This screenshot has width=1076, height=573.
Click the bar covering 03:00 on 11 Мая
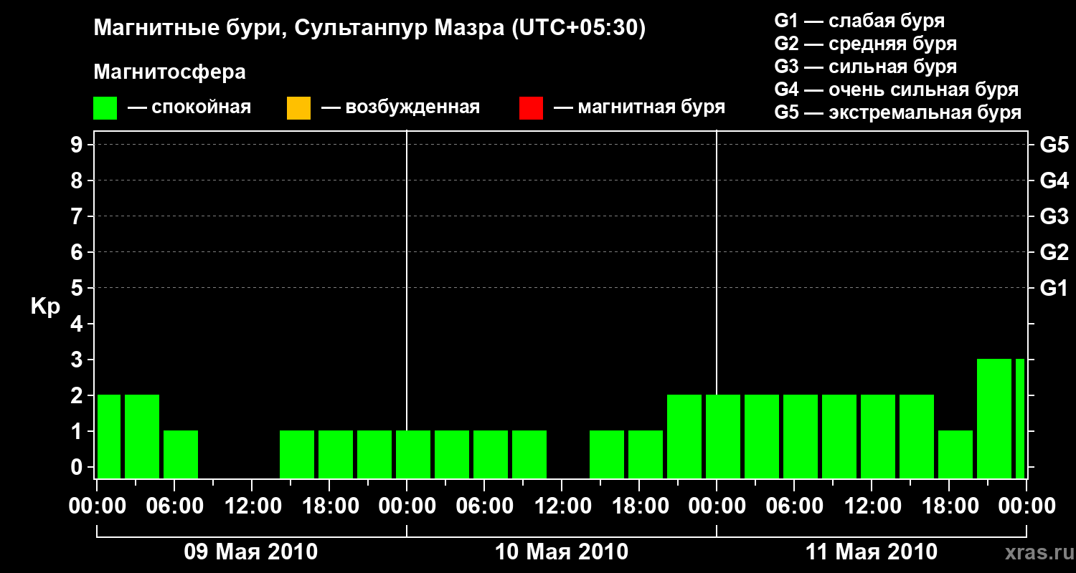click(x=762, y=437)
